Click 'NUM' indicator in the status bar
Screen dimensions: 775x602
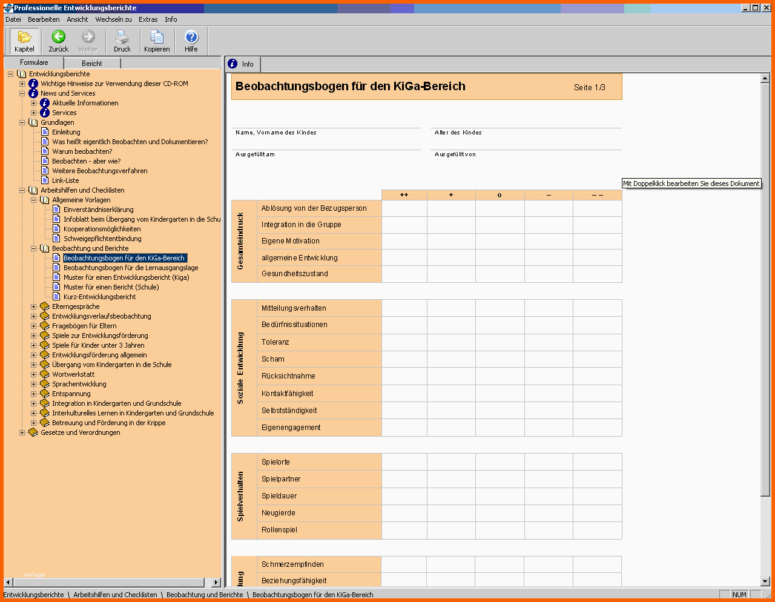coord(739,595)
